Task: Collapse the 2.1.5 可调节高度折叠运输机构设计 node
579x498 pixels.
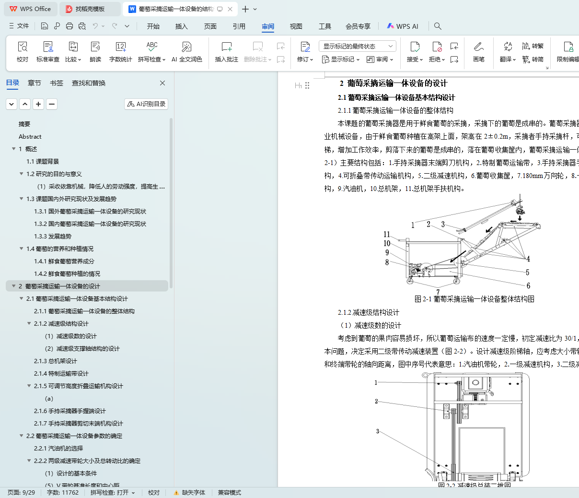Action: click(29, 386)
